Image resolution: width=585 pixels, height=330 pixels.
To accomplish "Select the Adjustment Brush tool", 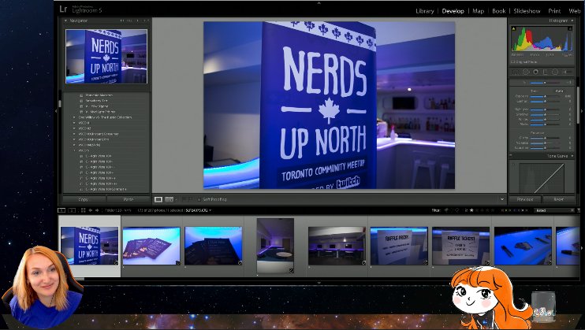I will click(x=567, y=72).
